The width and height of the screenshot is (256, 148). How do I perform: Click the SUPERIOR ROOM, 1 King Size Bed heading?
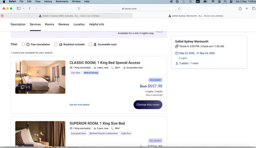click(x=97, y=123)
